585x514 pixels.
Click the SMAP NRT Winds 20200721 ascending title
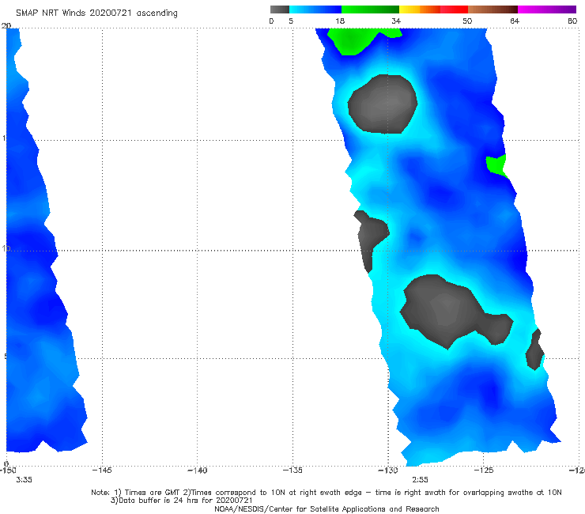pyautogui.click(x=96, y=13)
